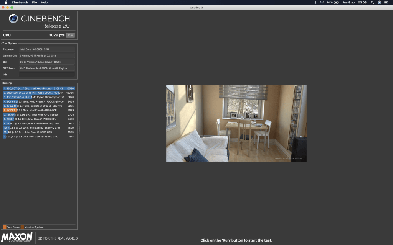Click the rendered room preview image
The width and height of the screenshot is (393, 245).
pos(236,123)
